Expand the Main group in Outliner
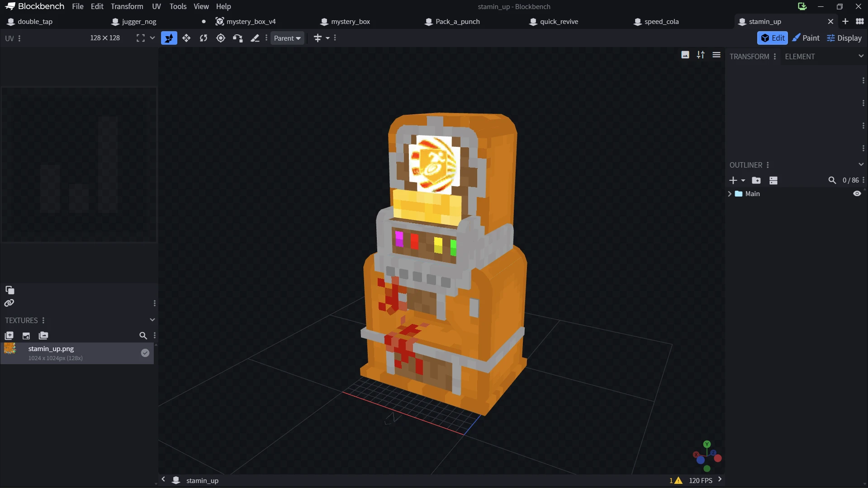 pos(730,193)
